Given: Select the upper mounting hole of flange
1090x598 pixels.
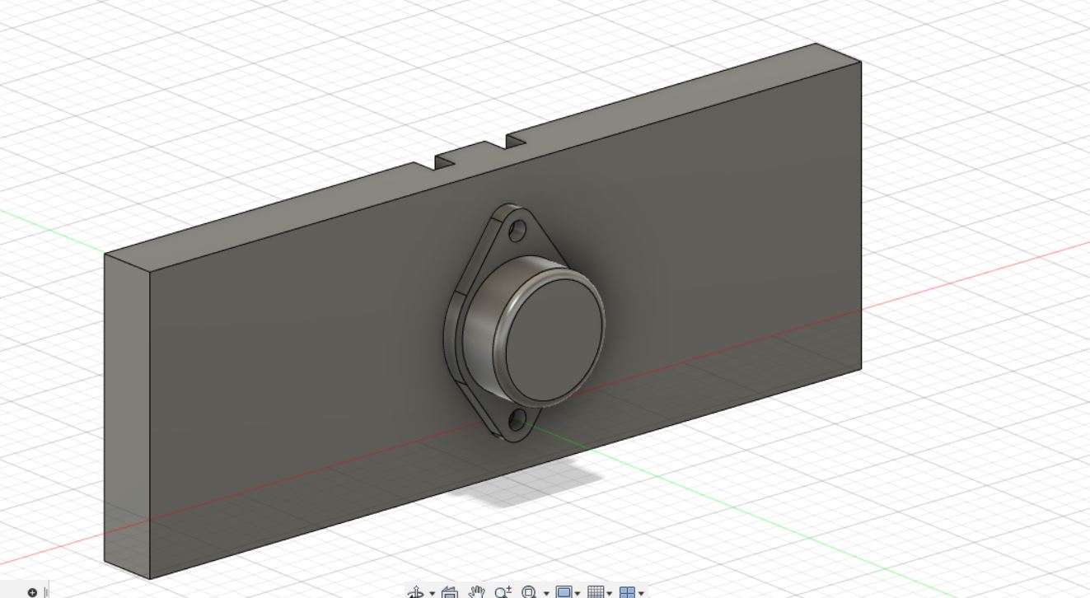Looking at the screenshot, I should (x=517, y=231).
